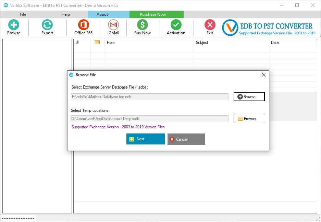Open the Export tool in the toolbar
321x222 pixels.
point(47,27)
